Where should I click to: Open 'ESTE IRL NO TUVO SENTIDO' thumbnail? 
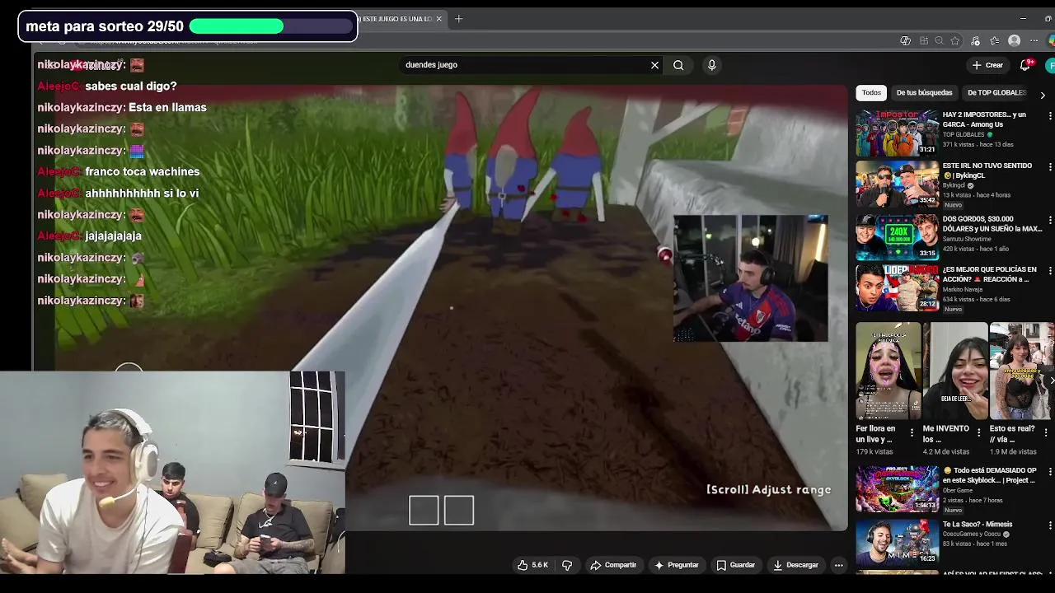coord(897,183)
